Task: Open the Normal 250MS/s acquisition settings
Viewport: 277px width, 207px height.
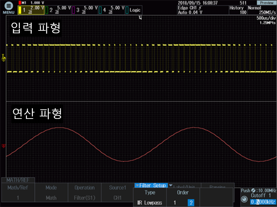Action: pyautogui.click(x=262, y=10)
